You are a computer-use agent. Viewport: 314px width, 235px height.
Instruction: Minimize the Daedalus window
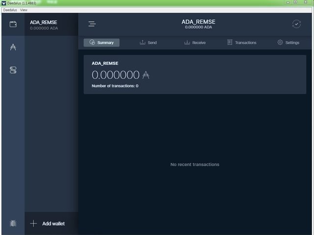288,2
